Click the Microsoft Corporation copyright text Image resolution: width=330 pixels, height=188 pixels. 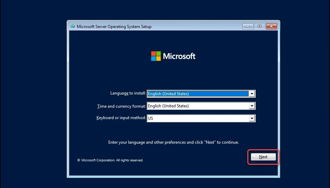110,160
